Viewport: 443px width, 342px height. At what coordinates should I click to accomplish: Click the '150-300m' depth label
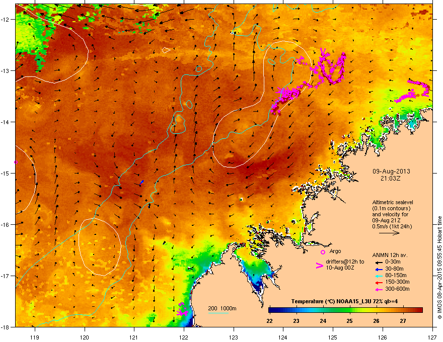pos(397,282)
